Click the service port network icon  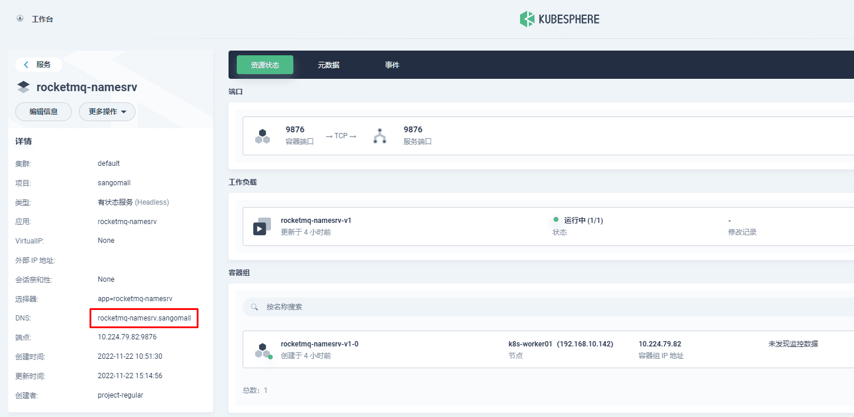coord(380,136)
